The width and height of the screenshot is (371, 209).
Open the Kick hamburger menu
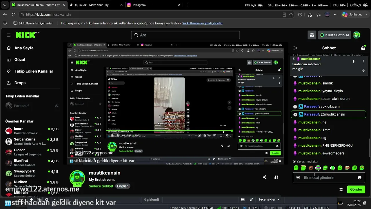click(x=9, y=35)
